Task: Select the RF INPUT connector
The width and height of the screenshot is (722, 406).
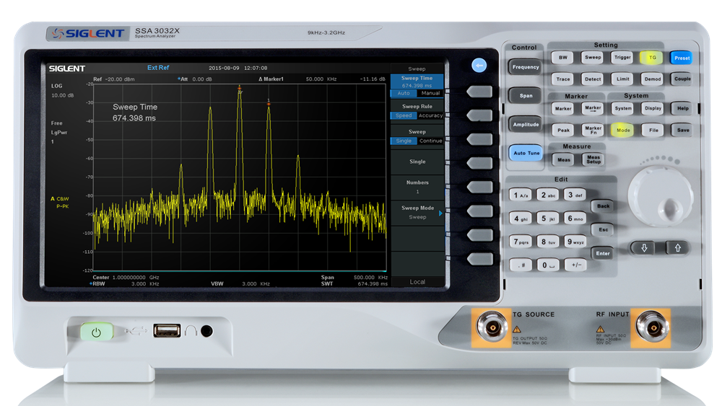Action: pos(651,327)
